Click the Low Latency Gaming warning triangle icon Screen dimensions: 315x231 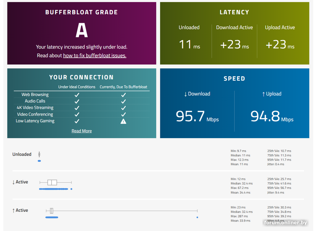point(123,121)
